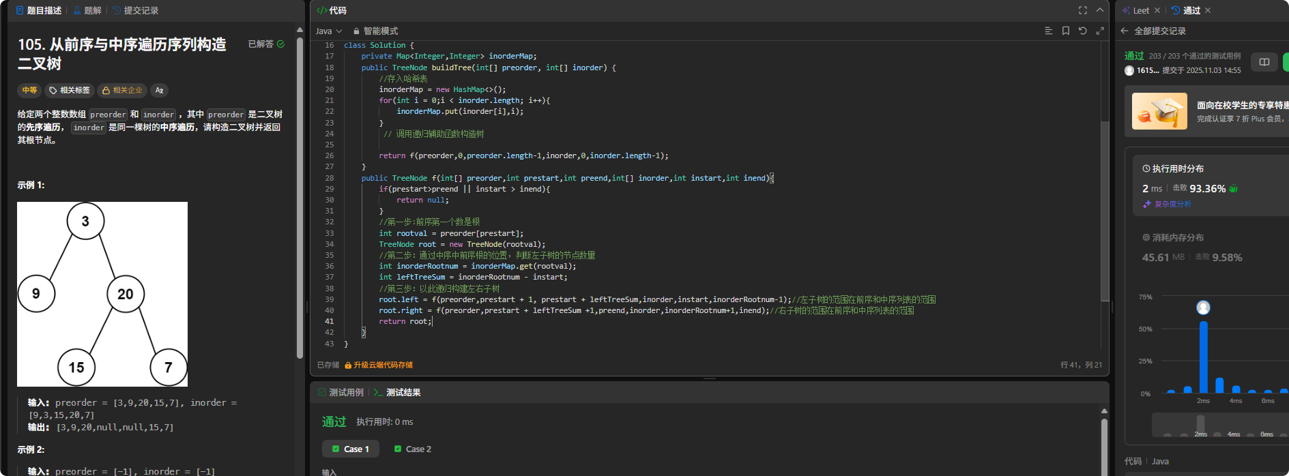
Task: Click the 1615... user avatar
Action: click(x=1129, y=70)
